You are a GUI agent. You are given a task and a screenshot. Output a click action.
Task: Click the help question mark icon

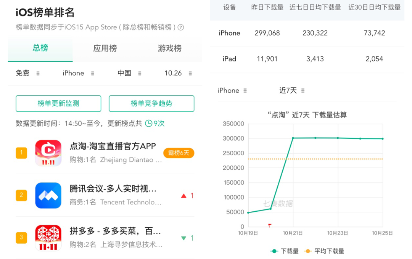[x=181, y=27]
